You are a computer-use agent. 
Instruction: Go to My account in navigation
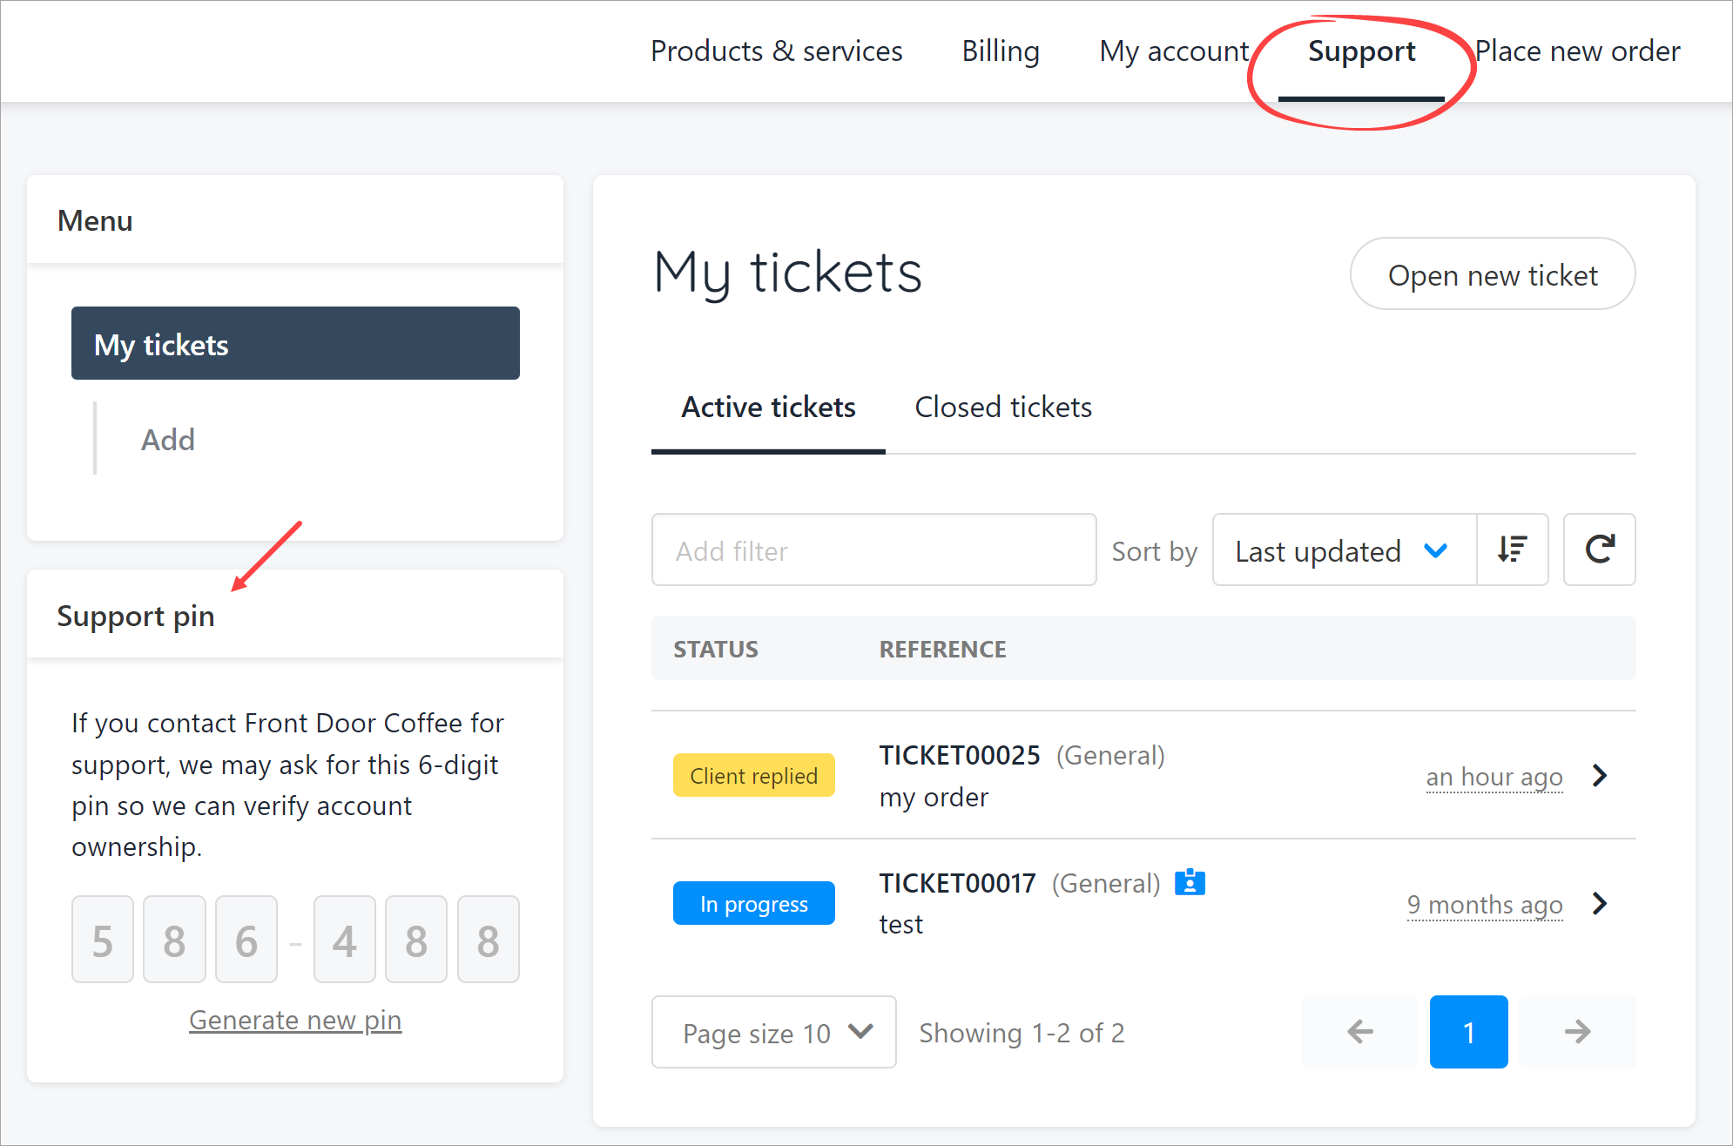click(1173, 51)
